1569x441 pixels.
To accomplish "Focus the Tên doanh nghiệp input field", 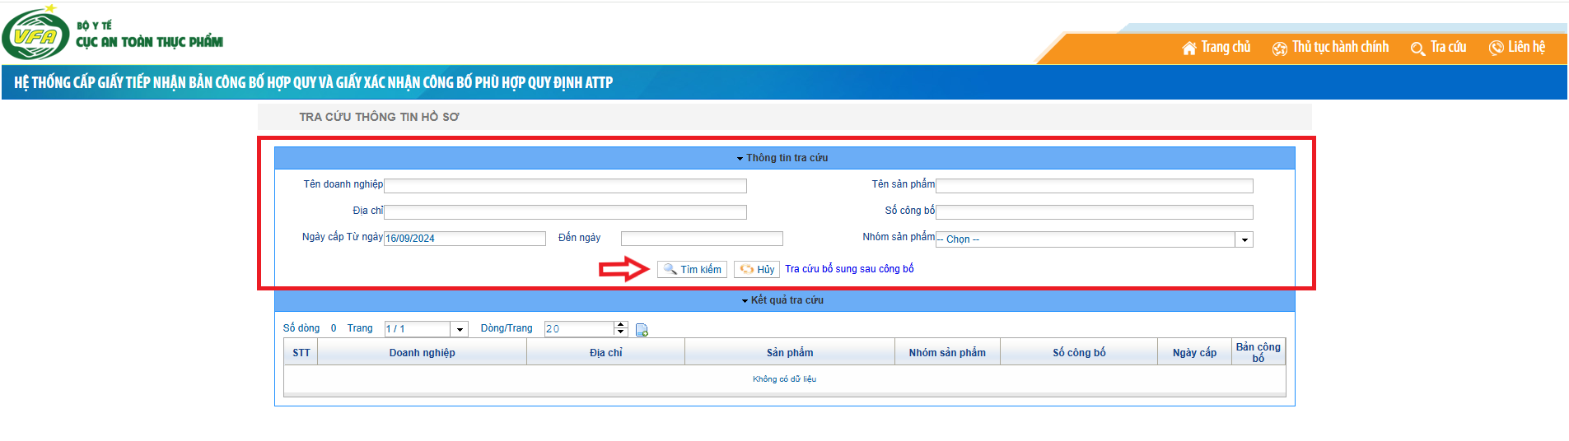I will [565, 186].
